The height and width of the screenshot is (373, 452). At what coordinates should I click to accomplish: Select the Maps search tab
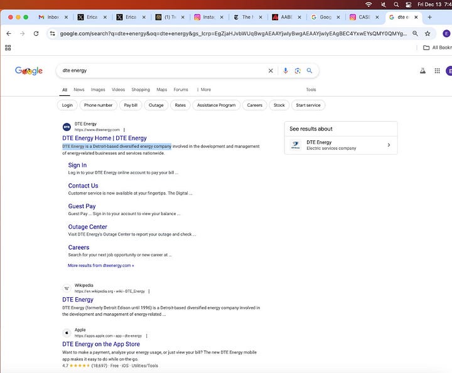point(162,90)
